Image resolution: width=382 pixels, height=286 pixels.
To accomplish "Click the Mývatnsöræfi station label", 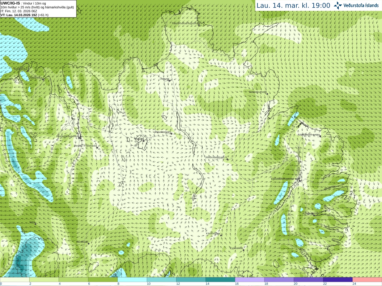I will pos(162,132).
